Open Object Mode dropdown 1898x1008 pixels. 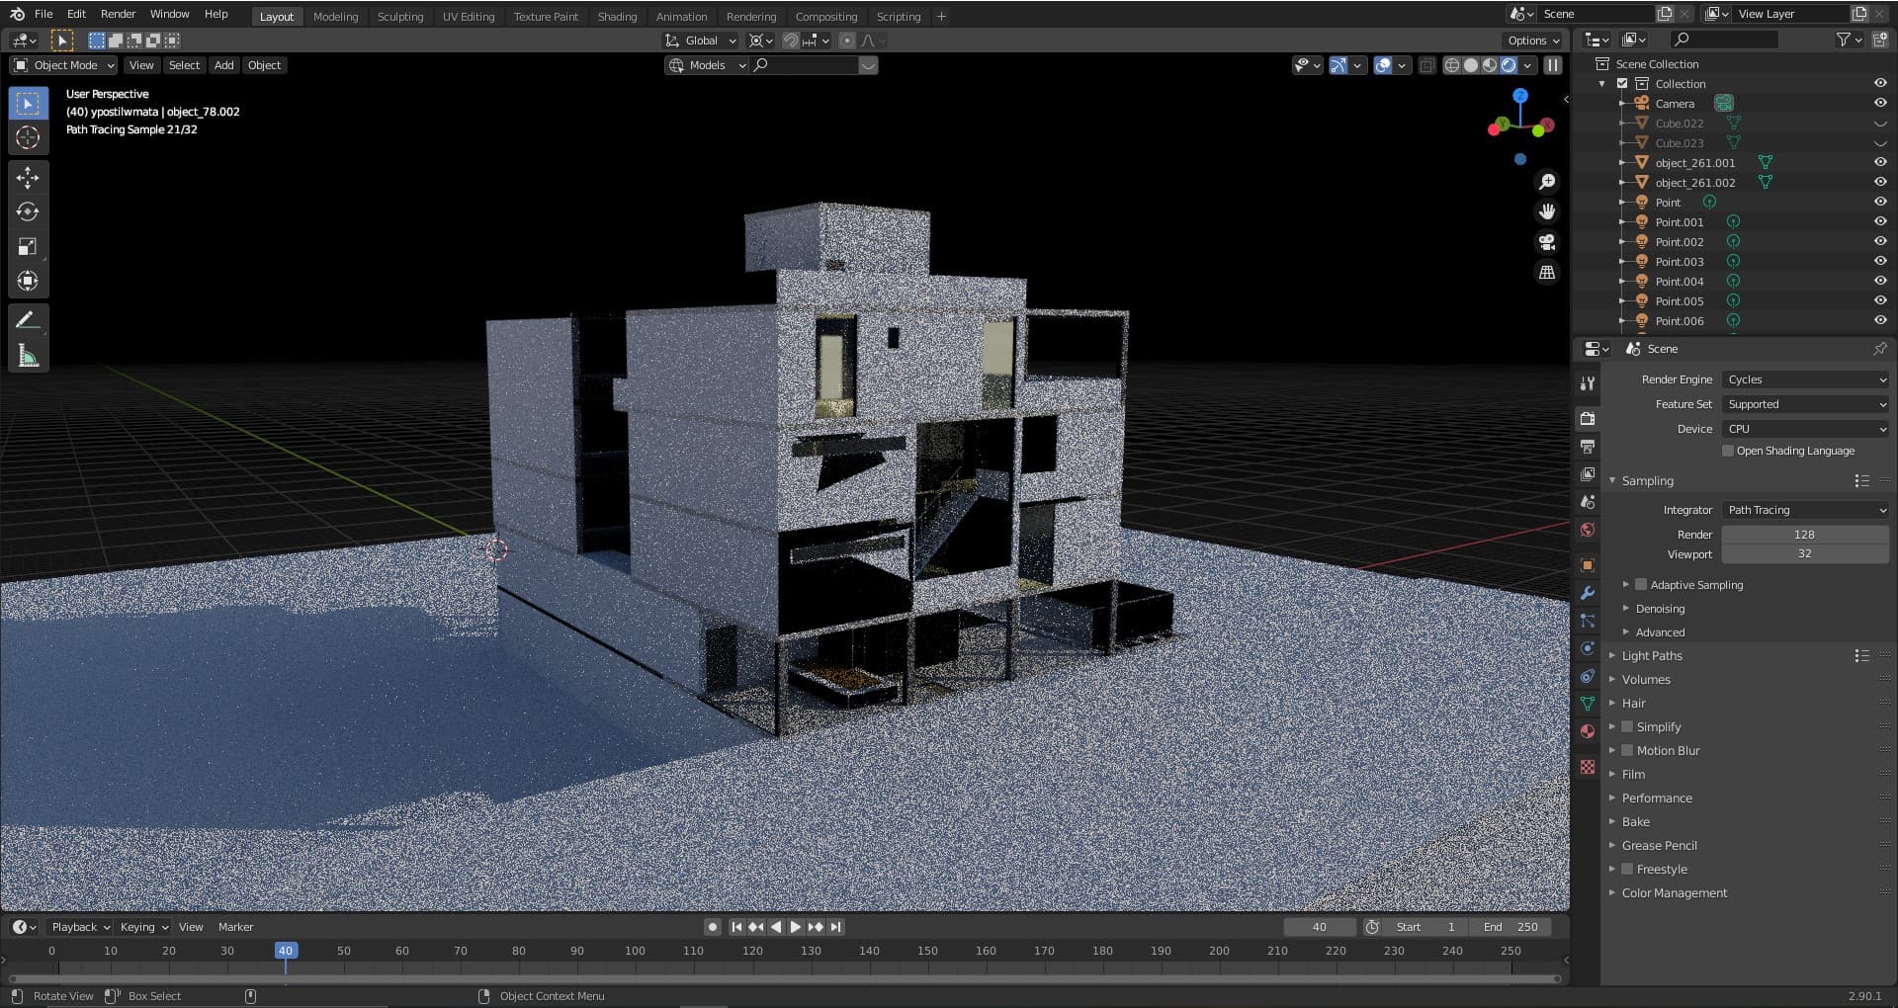click(x=63, y=65)
